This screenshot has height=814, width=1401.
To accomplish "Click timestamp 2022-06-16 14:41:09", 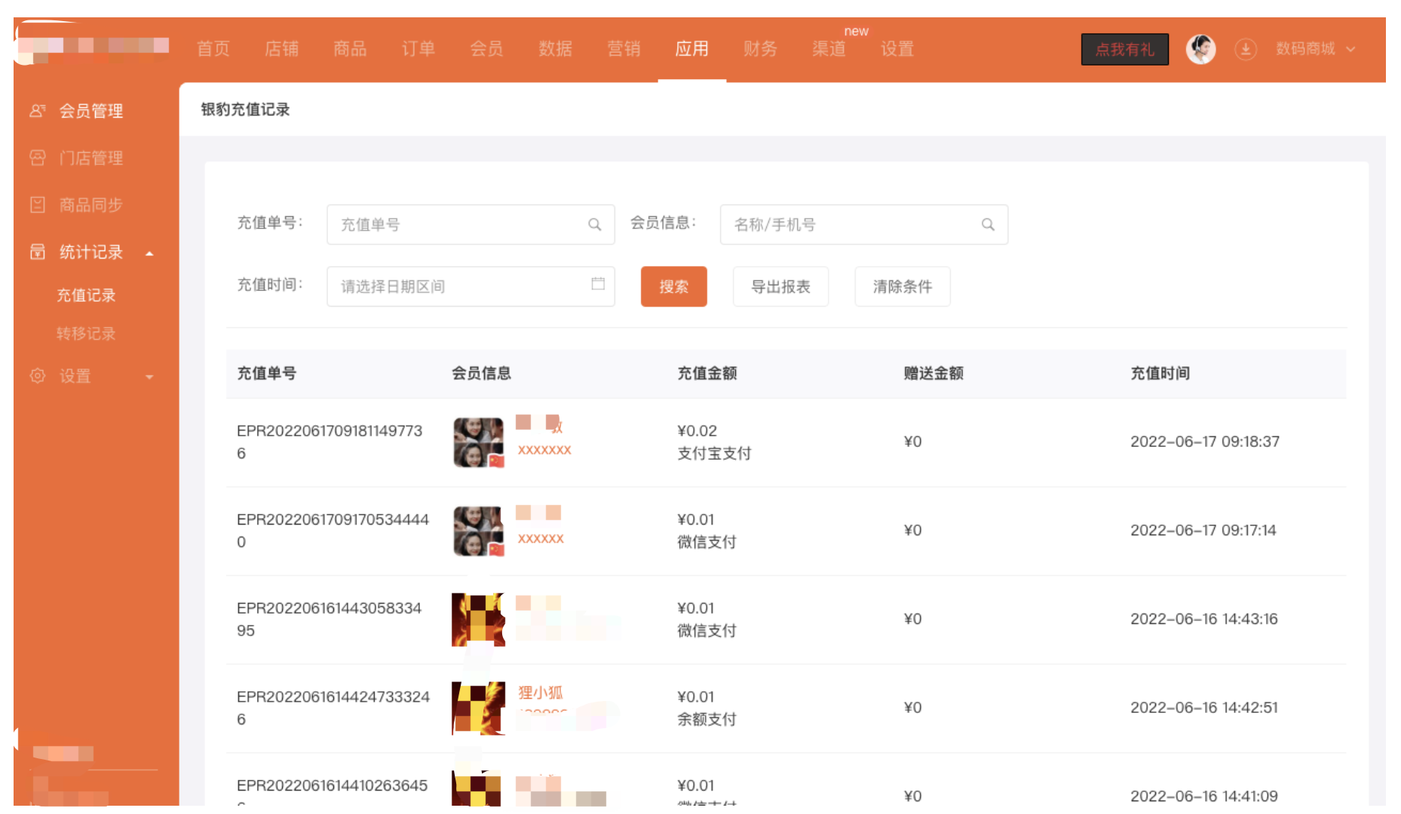I will (x=1203, y=796).
